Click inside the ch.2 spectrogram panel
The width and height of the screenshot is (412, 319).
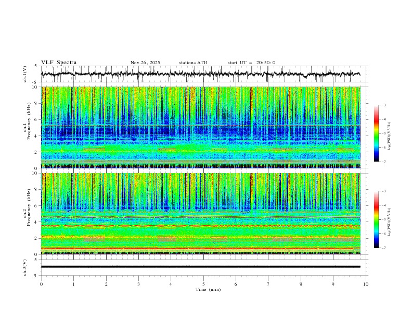[x=201, y=214]
